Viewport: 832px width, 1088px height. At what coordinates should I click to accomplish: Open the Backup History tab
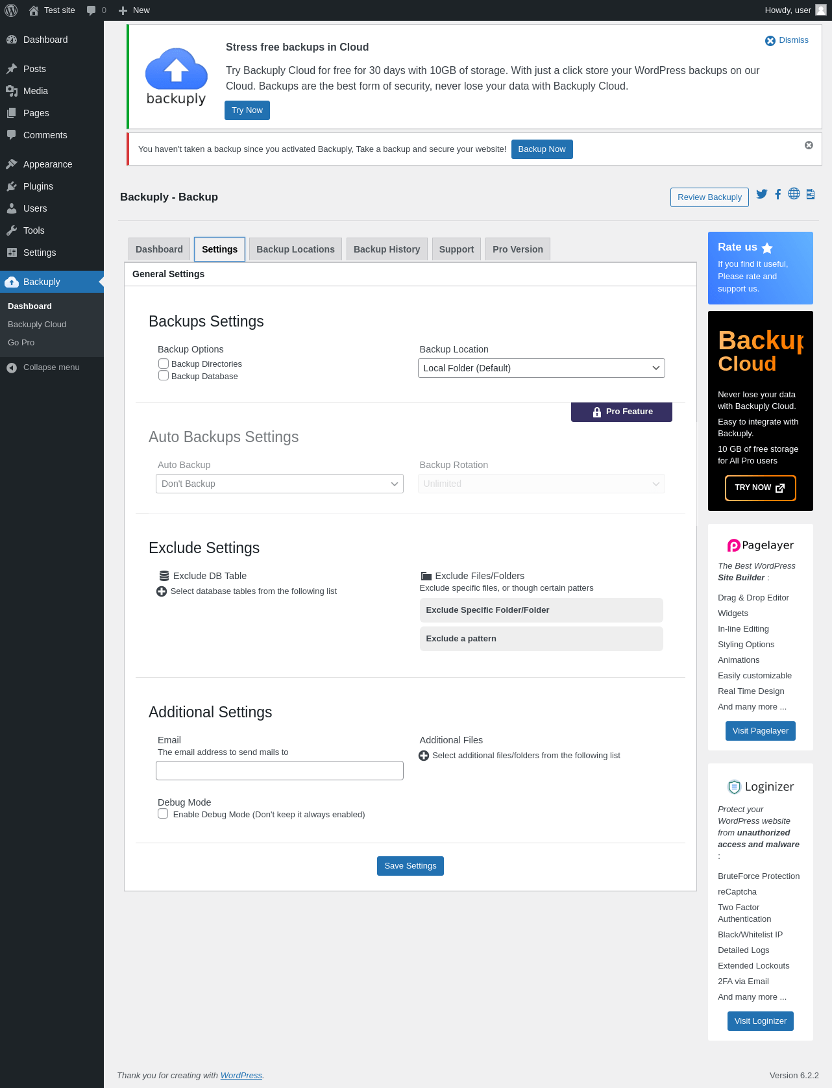pos(387,249)
